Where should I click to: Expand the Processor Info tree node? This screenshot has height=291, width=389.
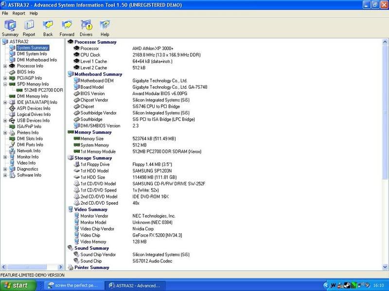[5, 66]
